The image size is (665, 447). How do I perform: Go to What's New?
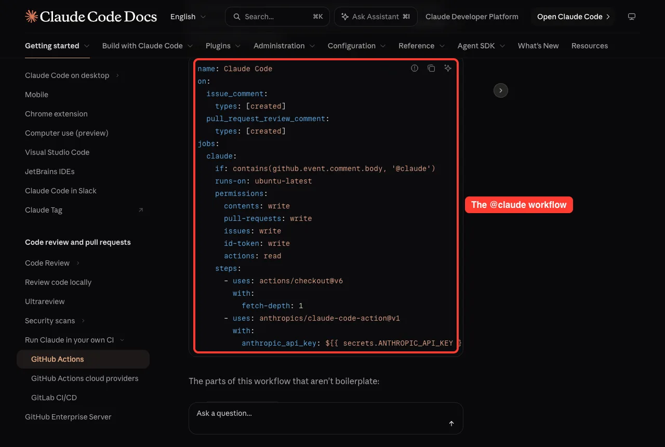click(x=538, y=46)
